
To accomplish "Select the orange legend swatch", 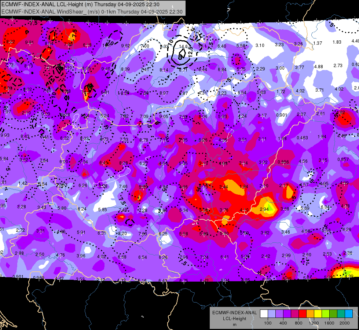I will (310, 314).
